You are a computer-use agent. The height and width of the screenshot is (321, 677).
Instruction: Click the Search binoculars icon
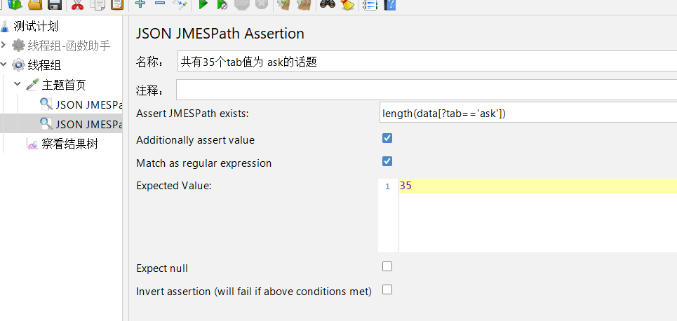tap(328, 4)
